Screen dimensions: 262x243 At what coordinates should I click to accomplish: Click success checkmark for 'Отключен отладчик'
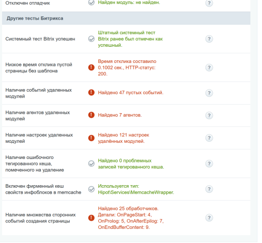[x=91, y=3]
